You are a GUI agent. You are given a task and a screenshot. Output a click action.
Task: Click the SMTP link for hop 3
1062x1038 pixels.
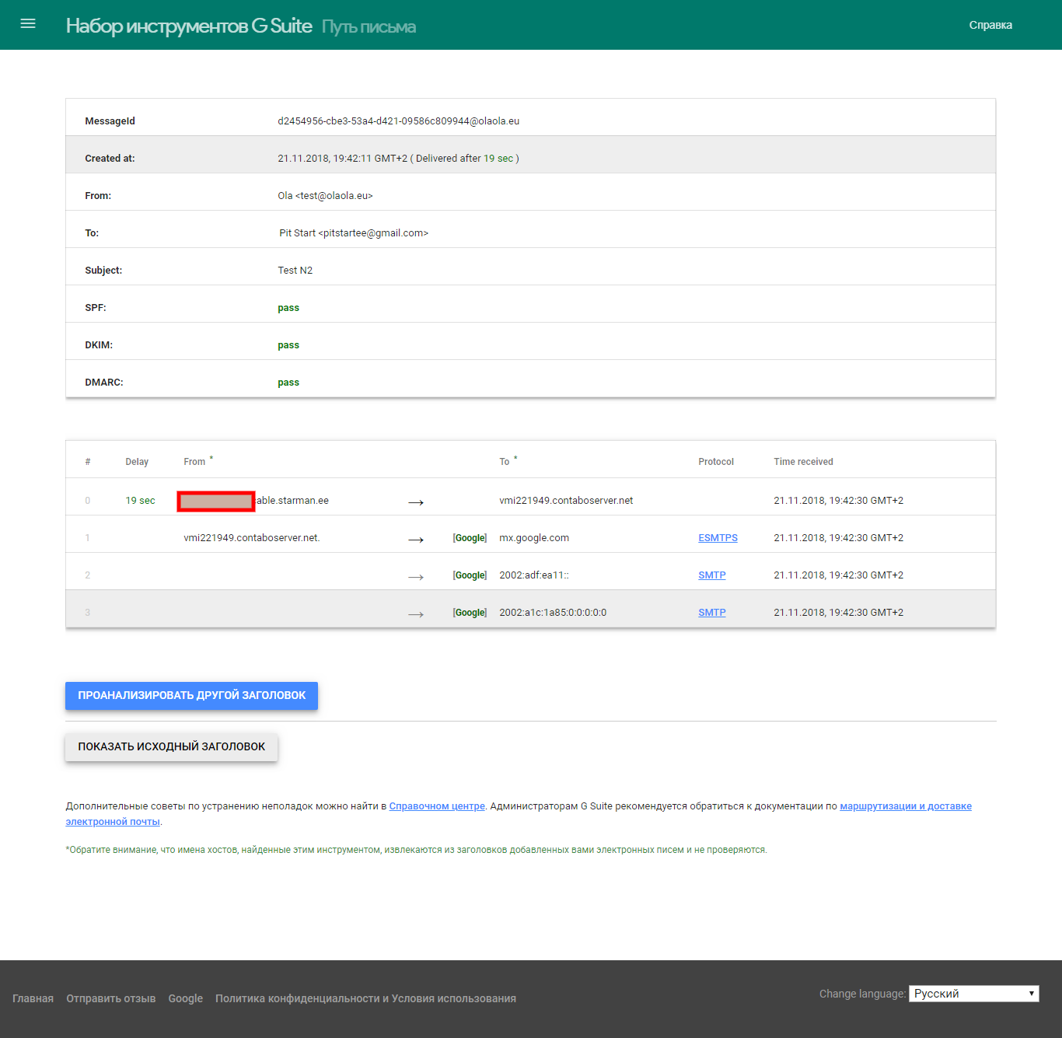(711, 612)
